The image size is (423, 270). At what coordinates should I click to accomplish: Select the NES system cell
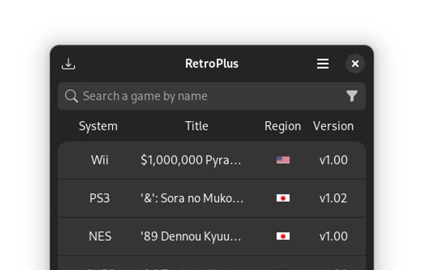pyautogui.click(x=100, y=236)
